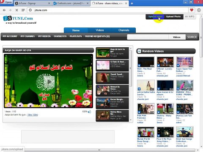The width and height of the screenshot is (203, 152).
Task: Open FRIEND REQUESTS (0) menu item
Action: 97,36
